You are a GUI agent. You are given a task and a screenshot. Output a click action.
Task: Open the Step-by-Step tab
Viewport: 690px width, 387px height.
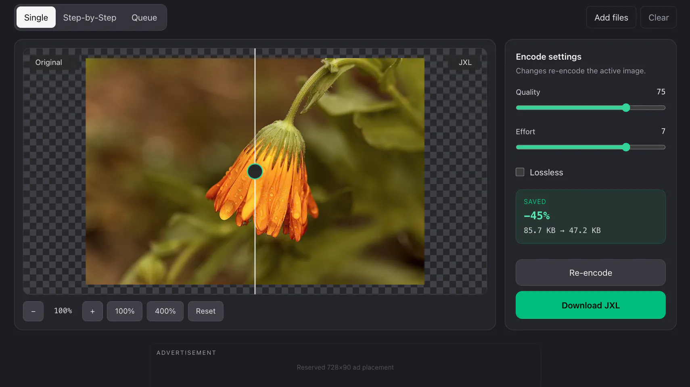(90, 17)
